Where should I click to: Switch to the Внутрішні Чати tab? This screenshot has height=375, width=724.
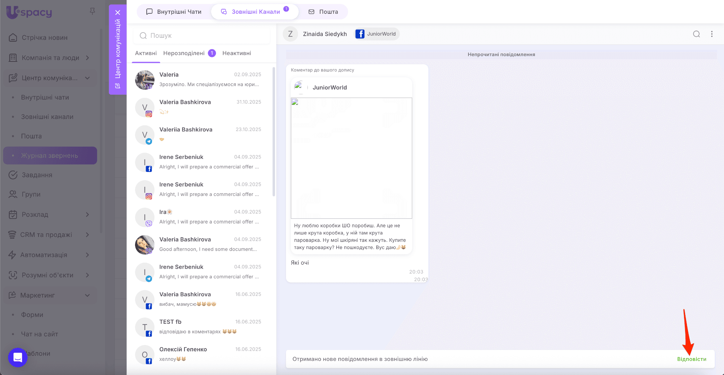point(174,12)
